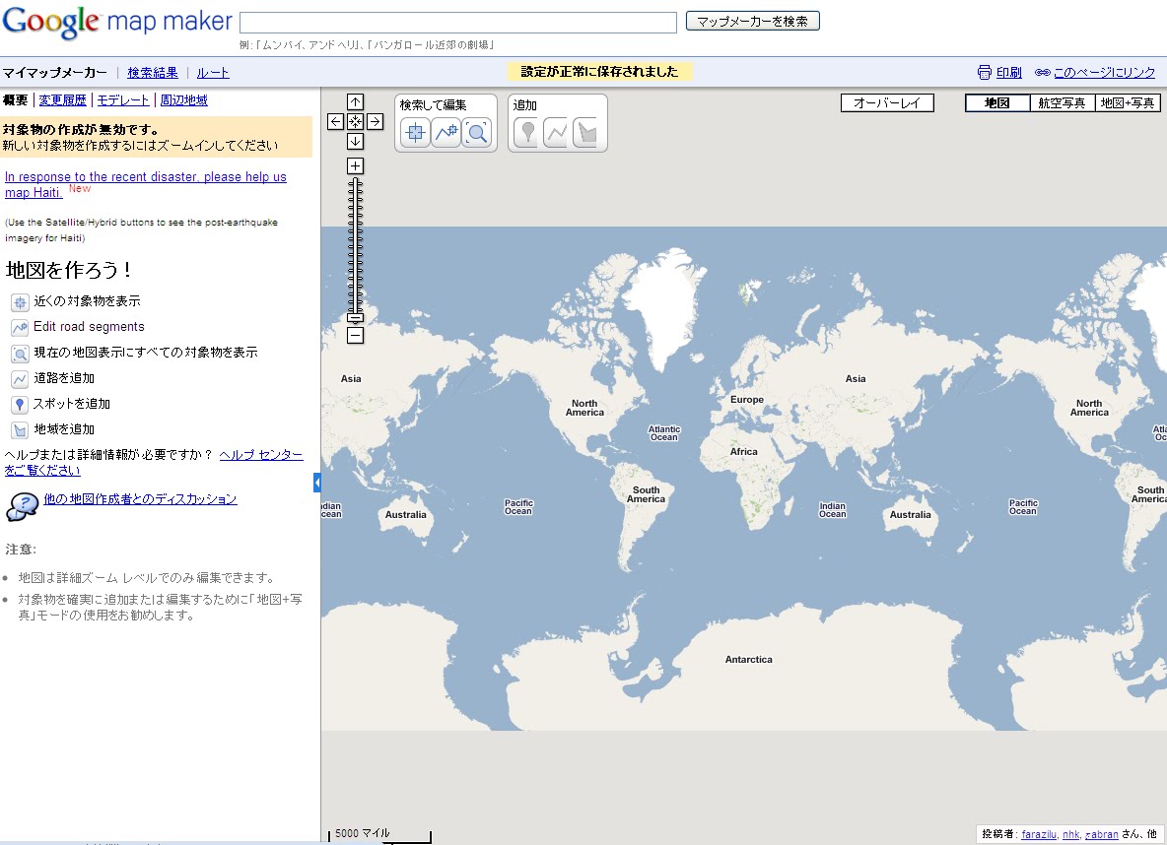Click the 印刷 link
The height and width of the screenshot is (845, 1167).
tap(1009, 72)
